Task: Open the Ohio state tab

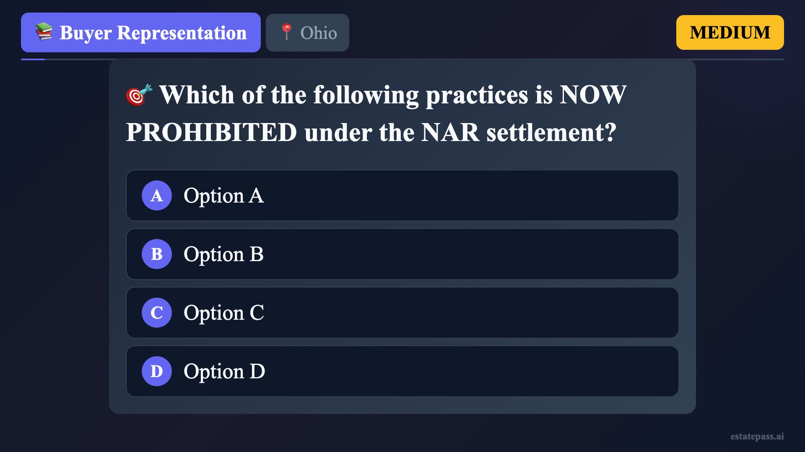Action: coord(307,33)
